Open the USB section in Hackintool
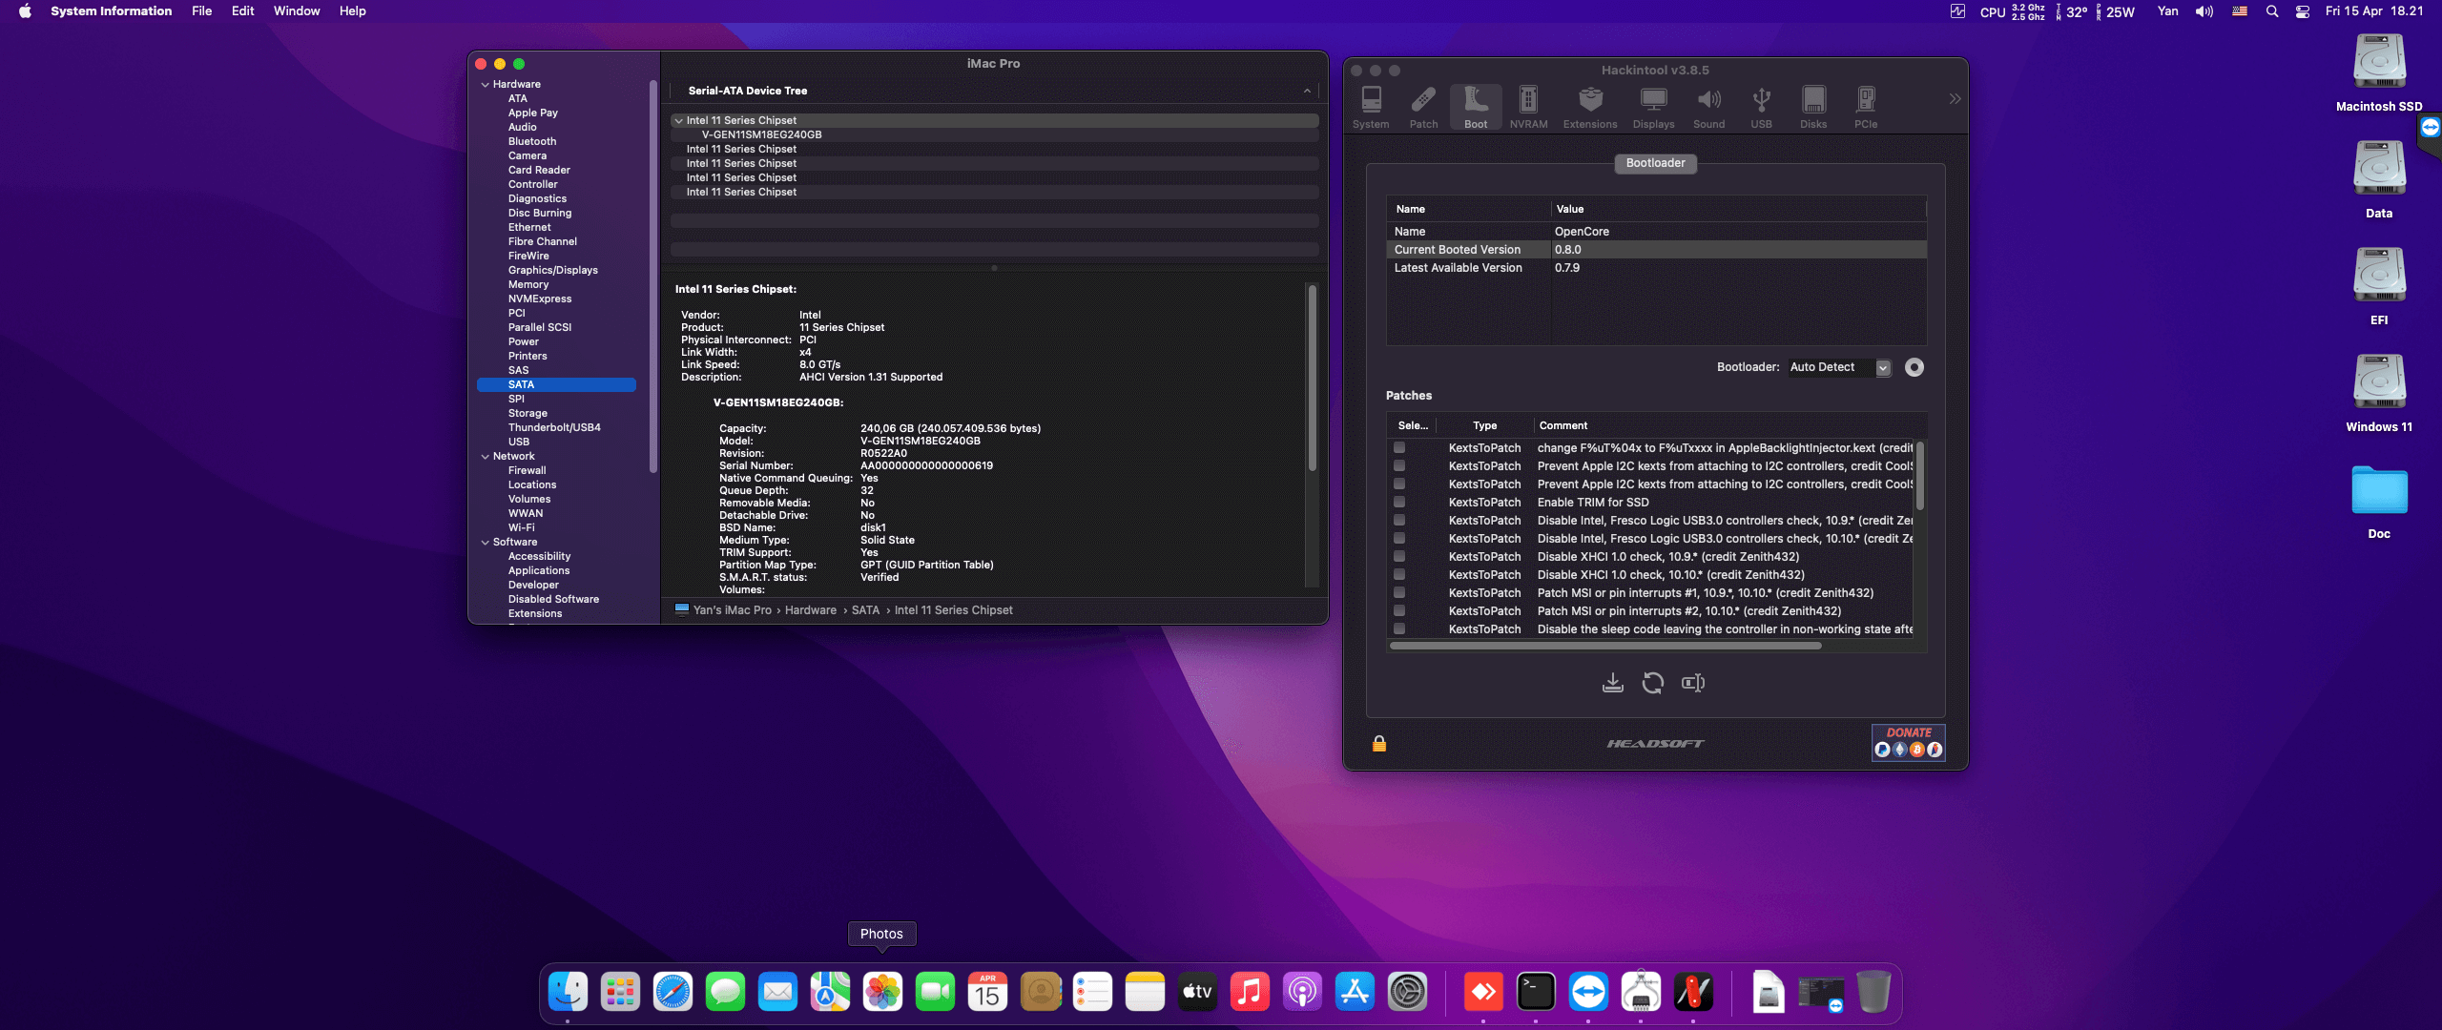Screen dimensions: 2442x1030 pos(1761,108)
